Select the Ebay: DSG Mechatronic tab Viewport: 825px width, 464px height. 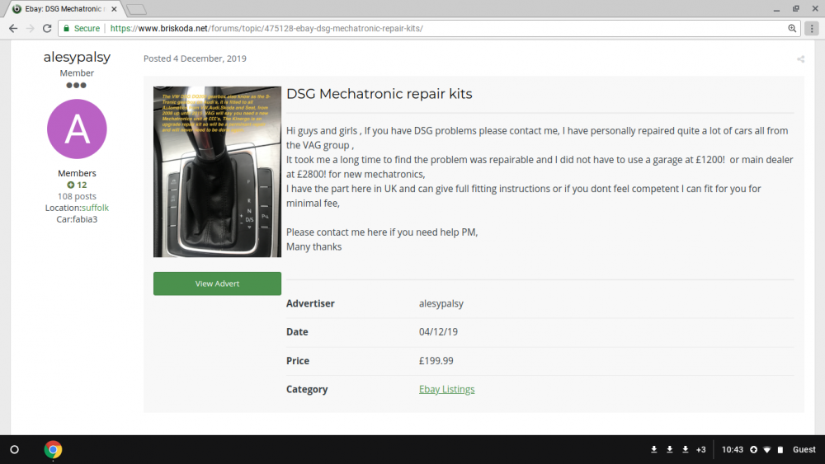[x=64, y=9]
